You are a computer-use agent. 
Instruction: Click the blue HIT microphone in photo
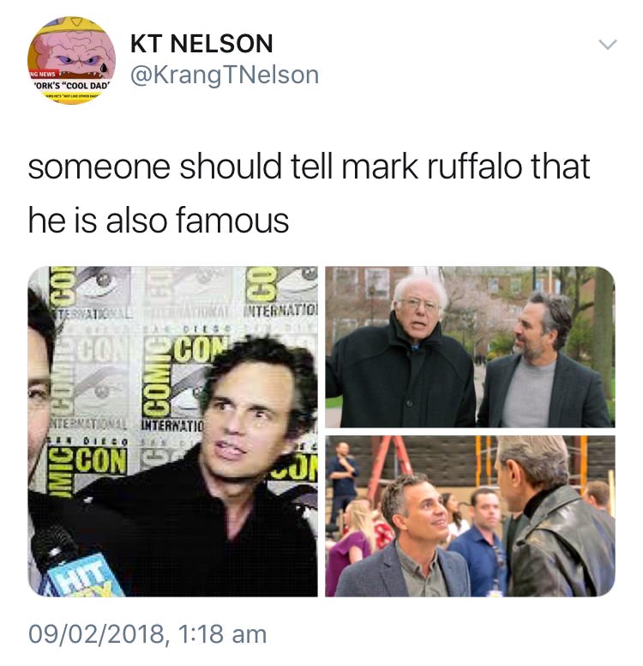point(76,565)
